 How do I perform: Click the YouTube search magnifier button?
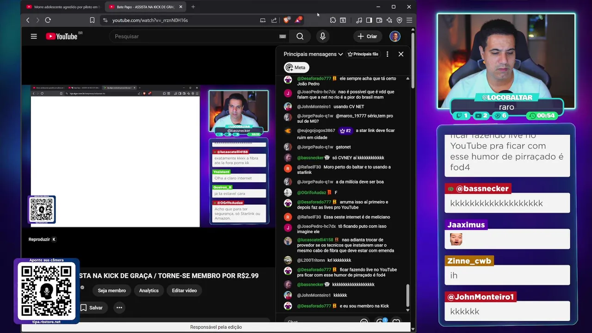click(300, 36)
